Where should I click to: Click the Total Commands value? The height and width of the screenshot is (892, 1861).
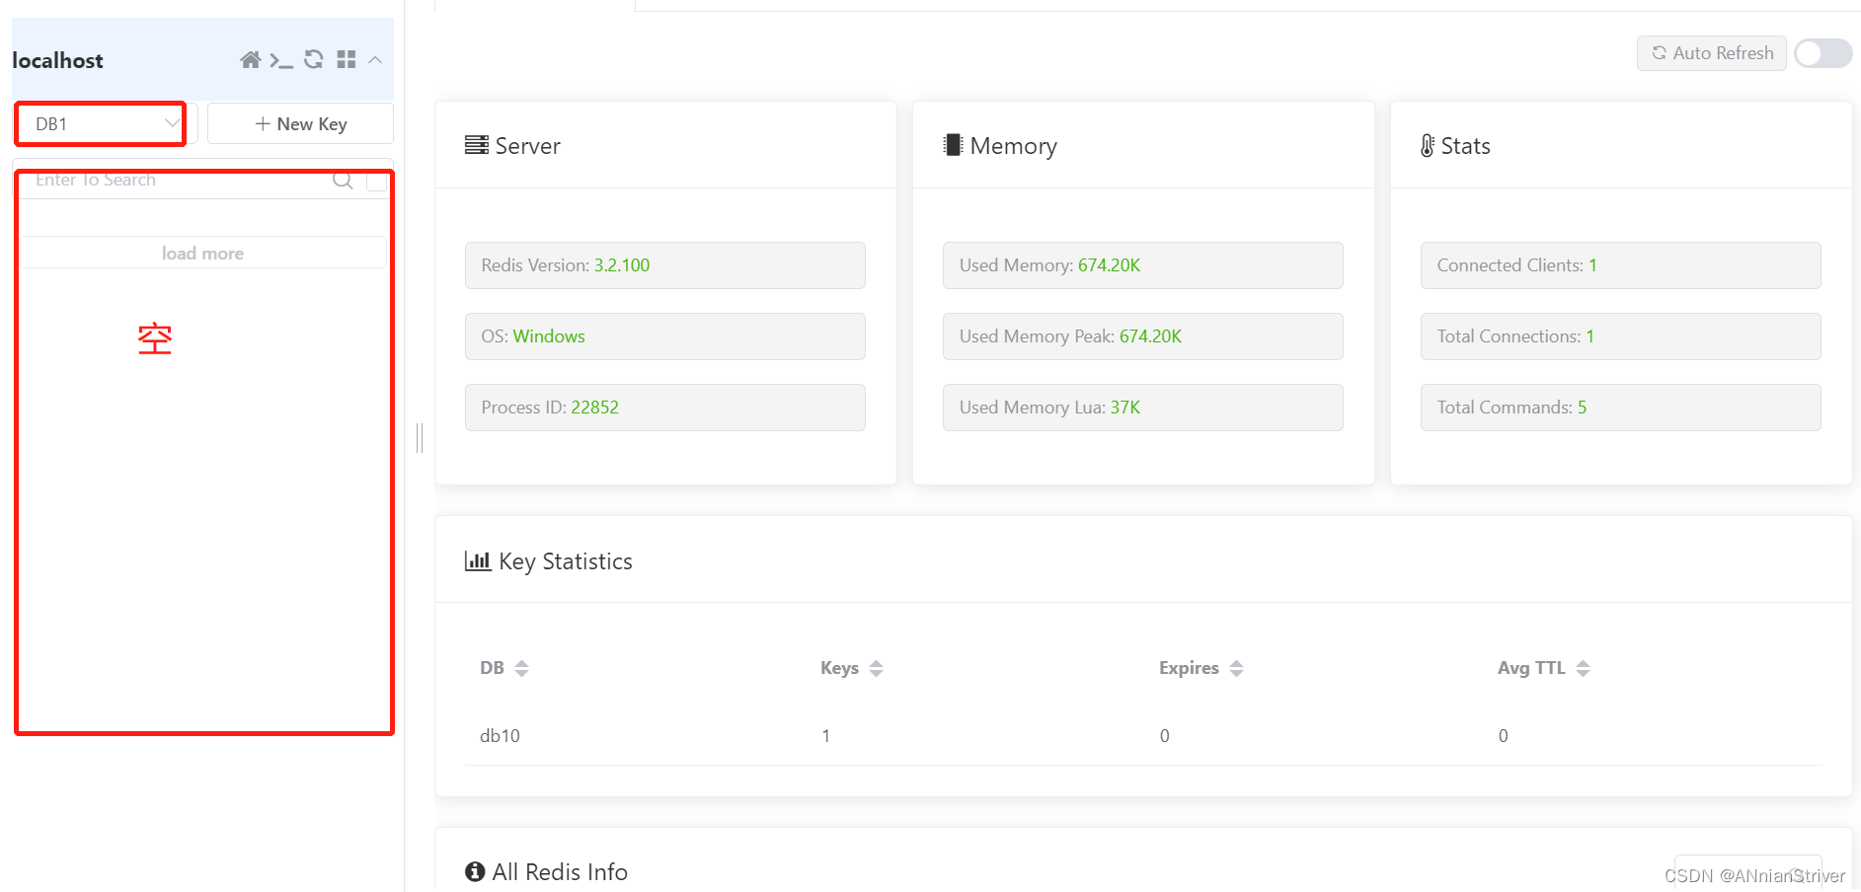[1582, 408]
